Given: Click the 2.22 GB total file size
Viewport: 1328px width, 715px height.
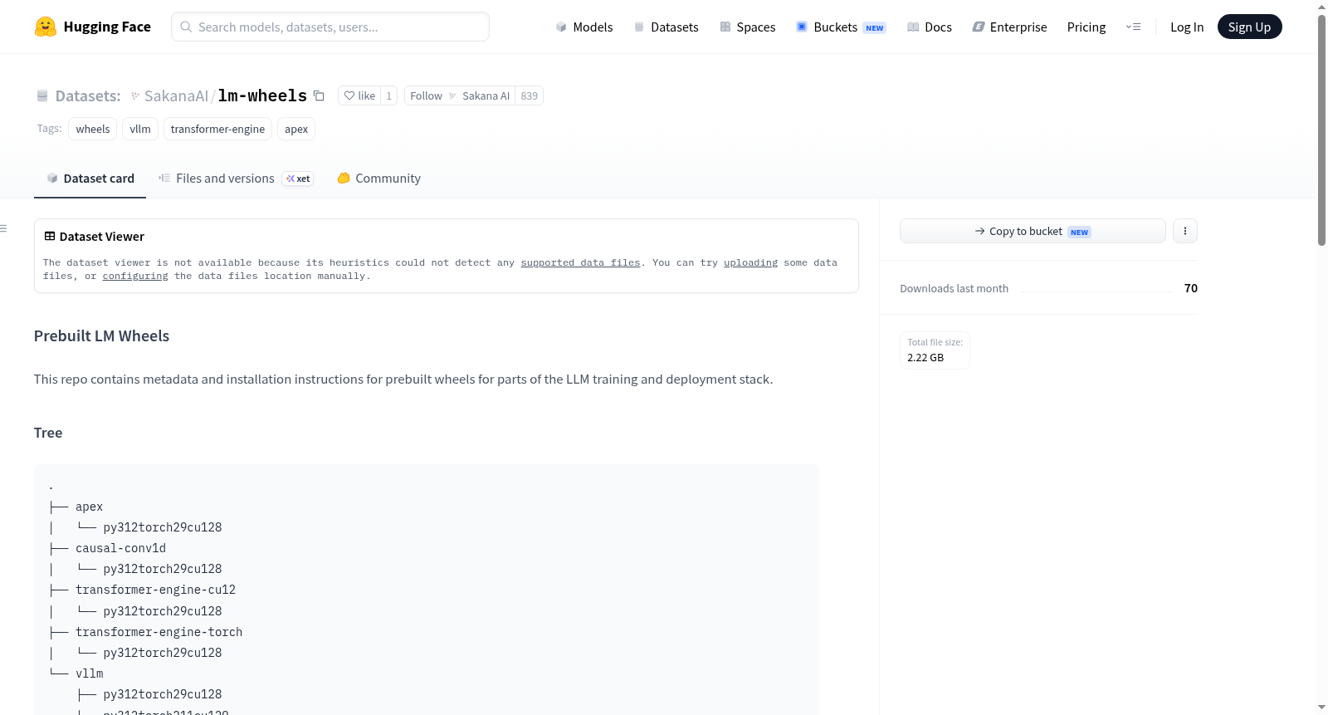Looking at the screenshot, I should pyautogui.click(x=925, y=358).
